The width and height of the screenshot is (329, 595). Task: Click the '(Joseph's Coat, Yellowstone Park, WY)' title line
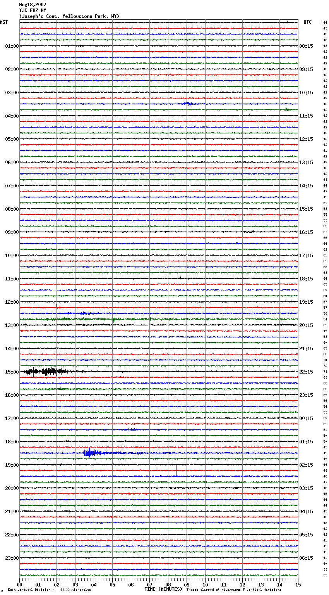point(69,16)
